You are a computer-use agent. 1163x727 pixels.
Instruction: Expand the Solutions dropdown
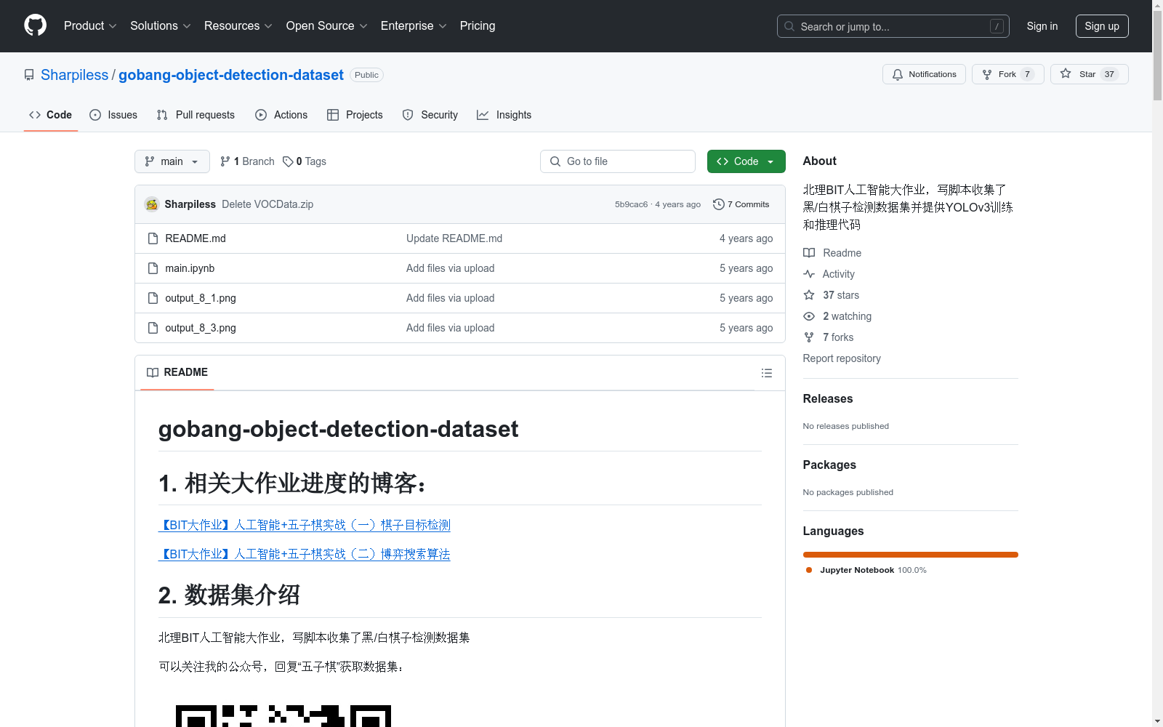pos(161,25)
